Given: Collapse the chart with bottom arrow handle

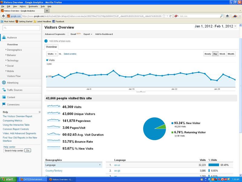Looking at the screenshot, I should coord(141,92).
